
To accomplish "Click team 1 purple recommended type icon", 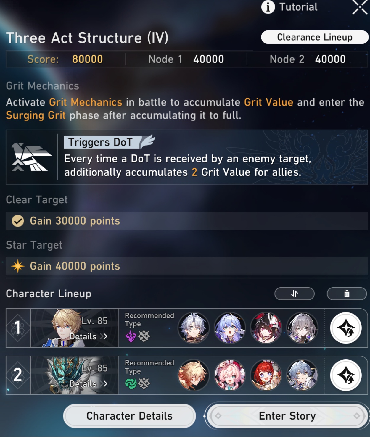I will point(131,336).
